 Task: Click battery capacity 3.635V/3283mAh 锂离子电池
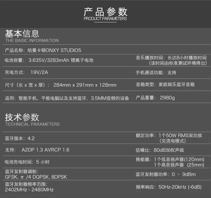pos(61,60)
